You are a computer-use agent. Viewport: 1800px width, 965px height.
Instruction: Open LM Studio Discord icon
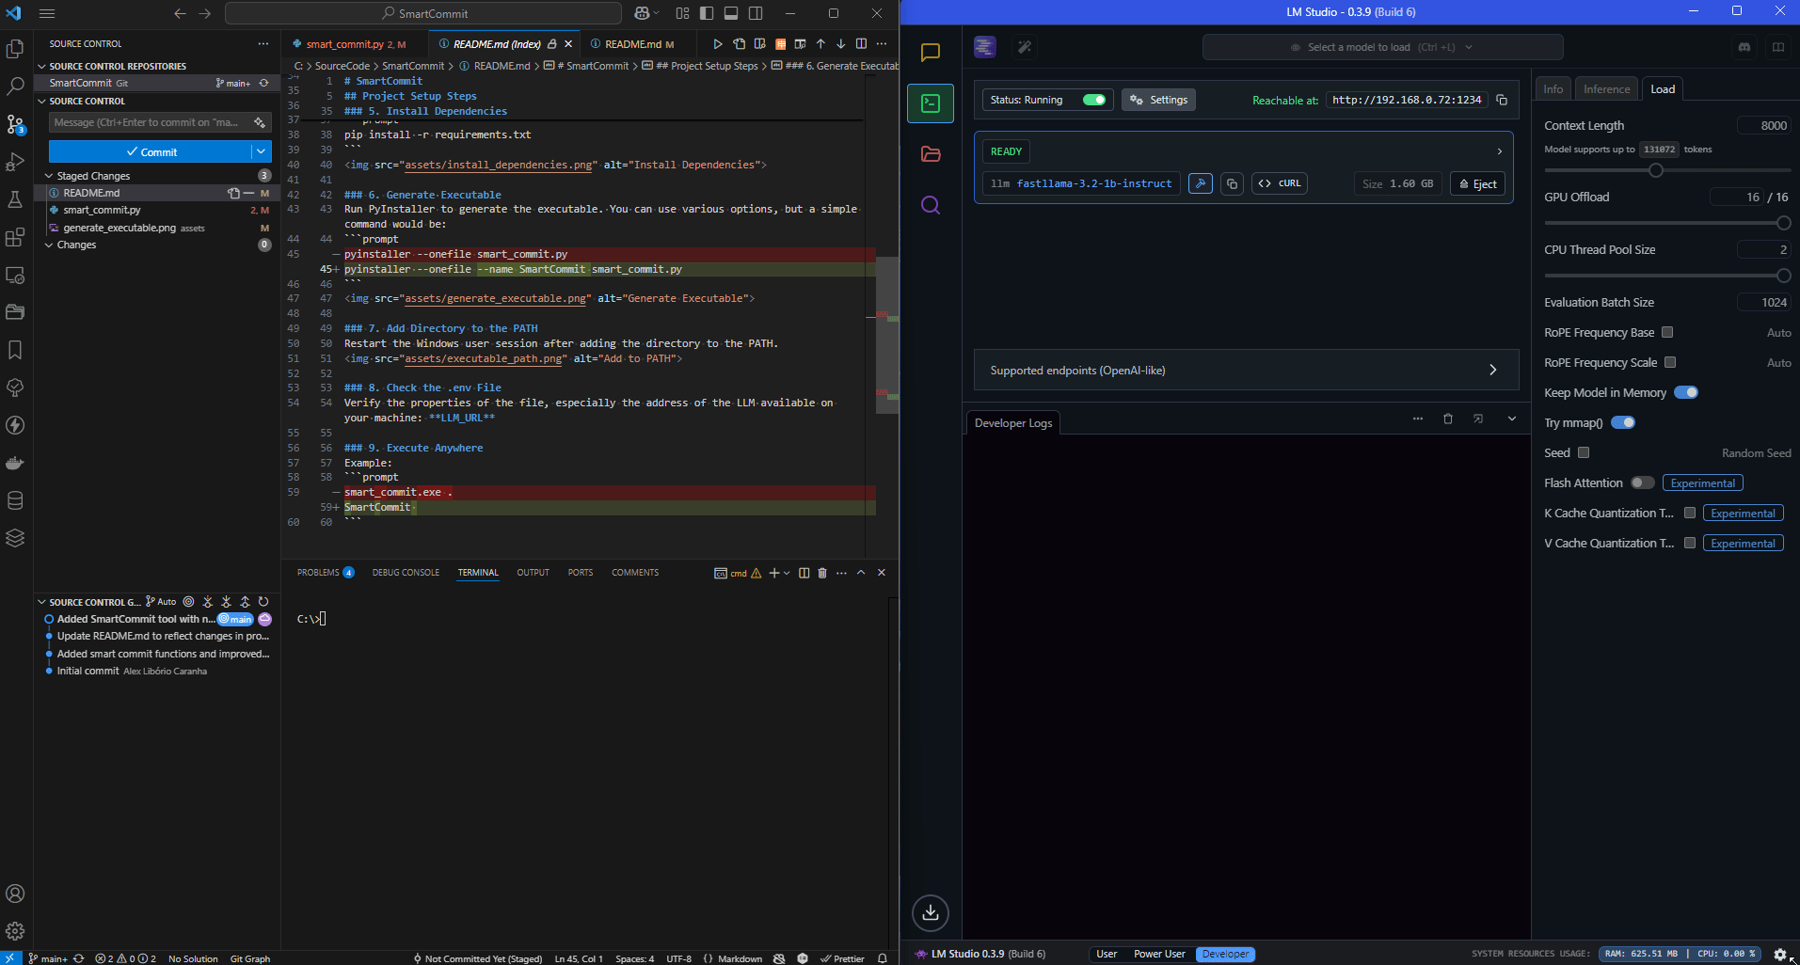[1744, 47]
